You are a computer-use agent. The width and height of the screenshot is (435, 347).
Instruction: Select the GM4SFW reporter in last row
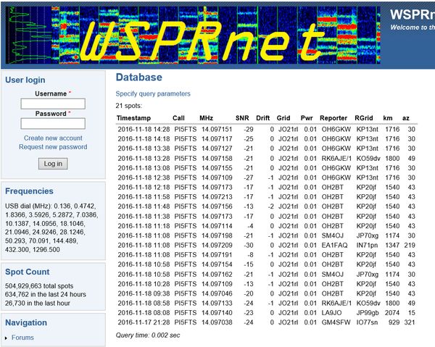[336, 321]
